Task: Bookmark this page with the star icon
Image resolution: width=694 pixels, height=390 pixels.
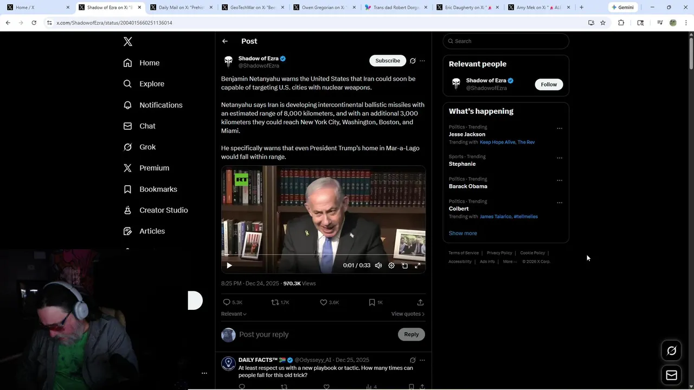Action: pos(603,23)
